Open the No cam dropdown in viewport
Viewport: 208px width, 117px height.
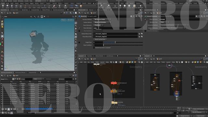[70, 20]
